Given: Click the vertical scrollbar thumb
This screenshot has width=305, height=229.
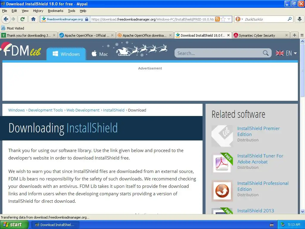Looking at the screenshot, I should click(302, 70).
